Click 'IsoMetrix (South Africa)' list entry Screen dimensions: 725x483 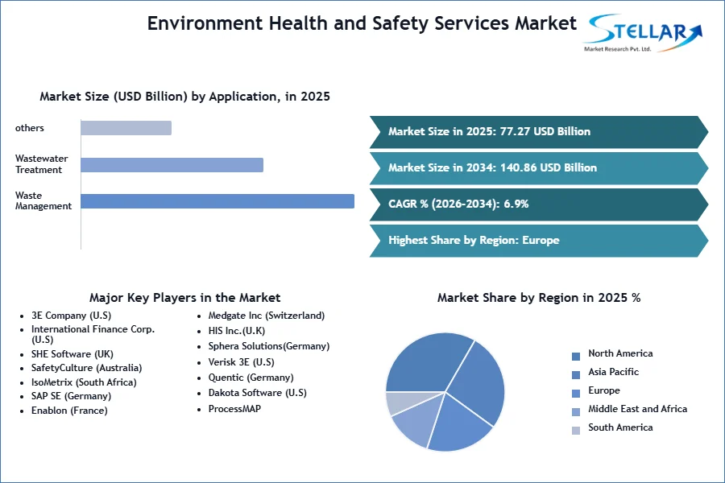point(84,382)
